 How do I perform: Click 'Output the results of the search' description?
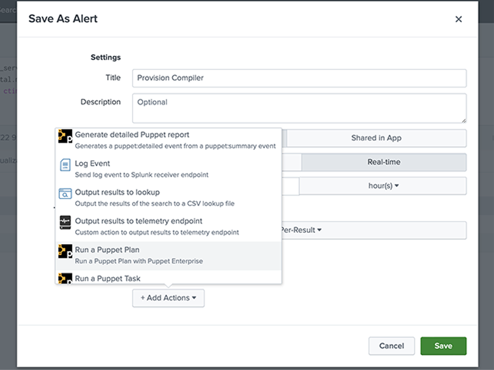coord(155,204)
